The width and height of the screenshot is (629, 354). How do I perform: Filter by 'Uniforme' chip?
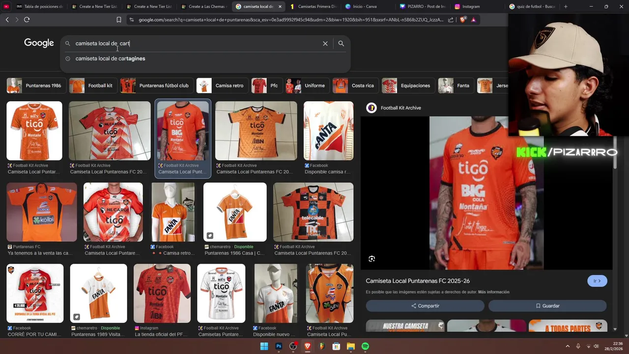click(308, 86)
